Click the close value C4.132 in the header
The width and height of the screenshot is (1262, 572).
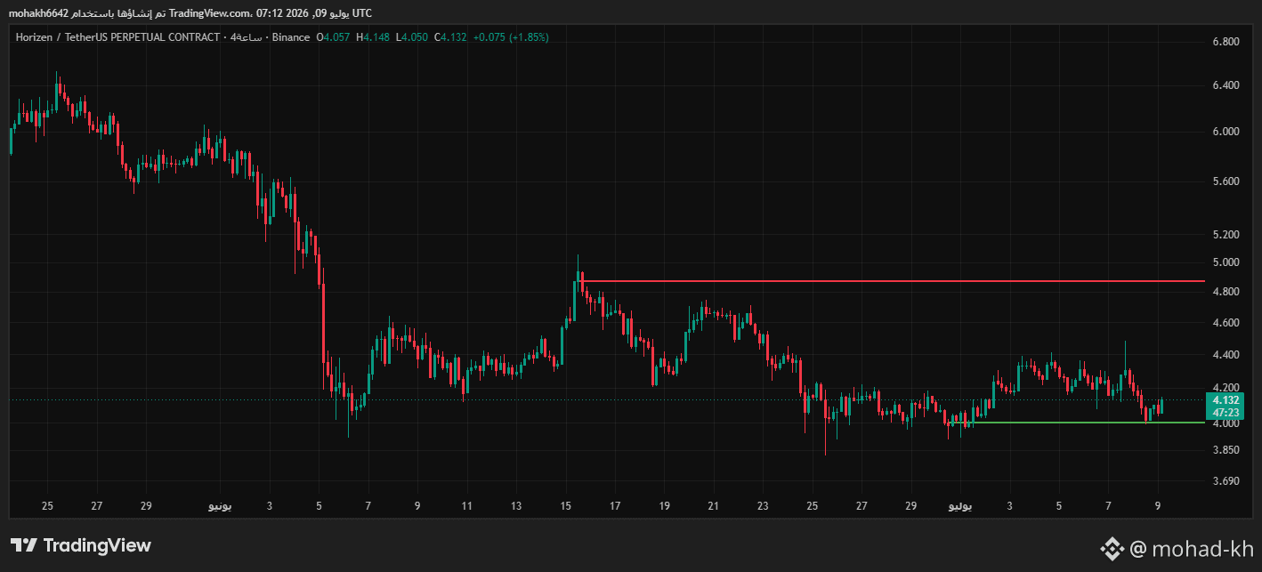click(x=450, y=37)
